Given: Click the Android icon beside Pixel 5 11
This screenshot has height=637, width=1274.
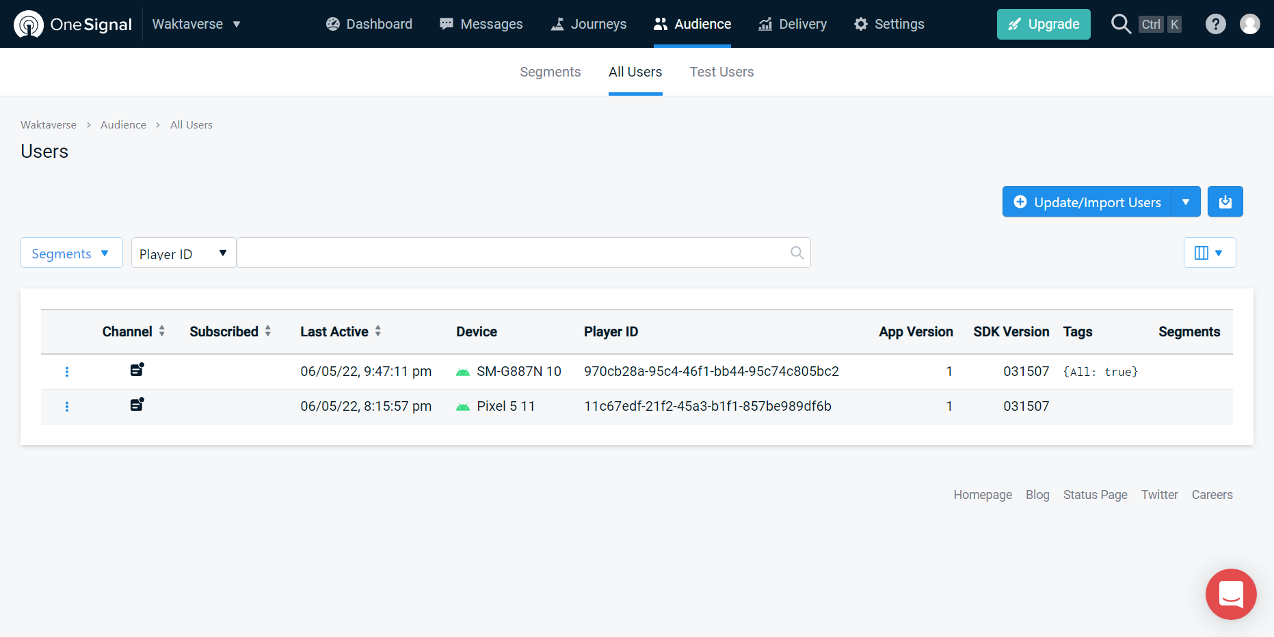Looking at the screenshot, I should (463, 407).
